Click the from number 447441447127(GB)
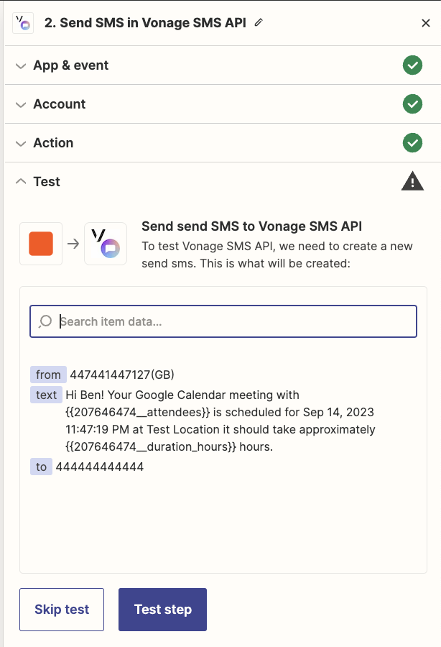Viewport: 441px width, 647px height. pyautogui.click(x=122, y=375)
